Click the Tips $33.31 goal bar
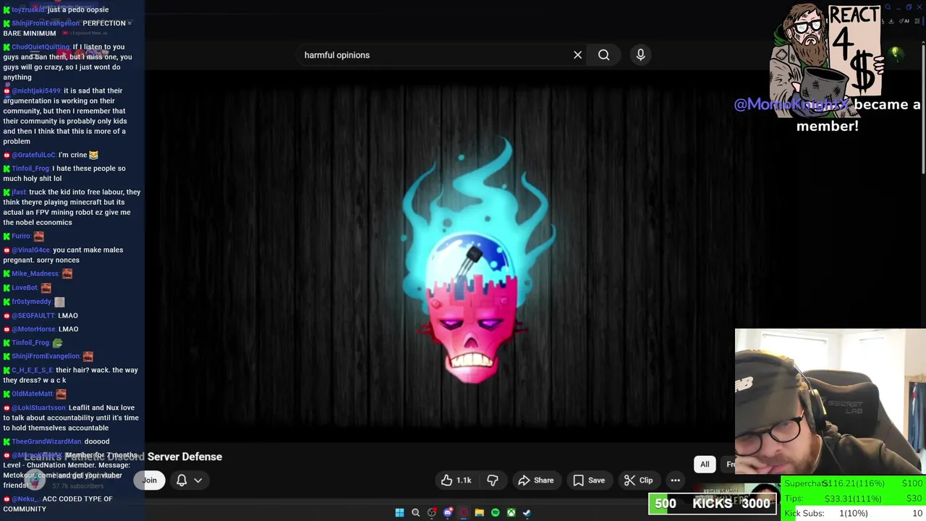The image size is (926, 521). coord(854,499)
